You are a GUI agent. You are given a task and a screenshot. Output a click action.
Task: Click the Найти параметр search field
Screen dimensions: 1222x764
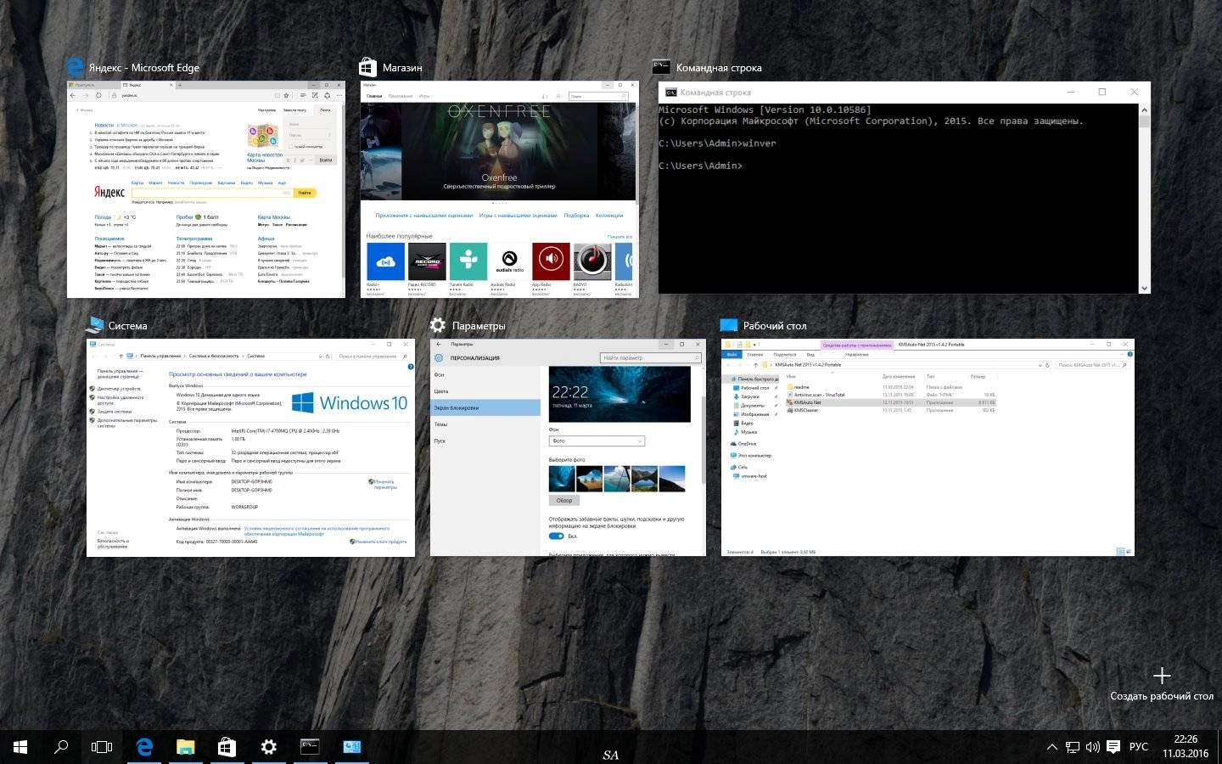(x=651, y=358)
